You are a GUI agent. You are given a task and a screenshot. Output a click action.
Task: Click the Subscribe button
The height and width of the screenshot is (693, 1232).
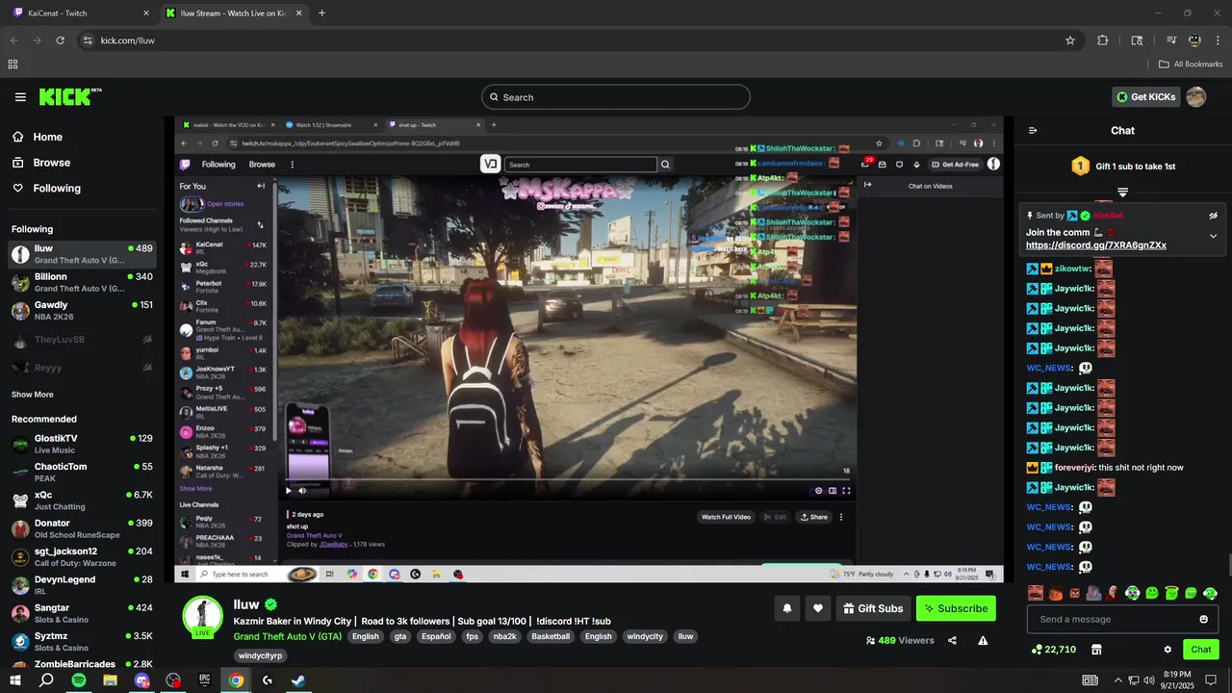pyautogui.click(x=956, y=608)
